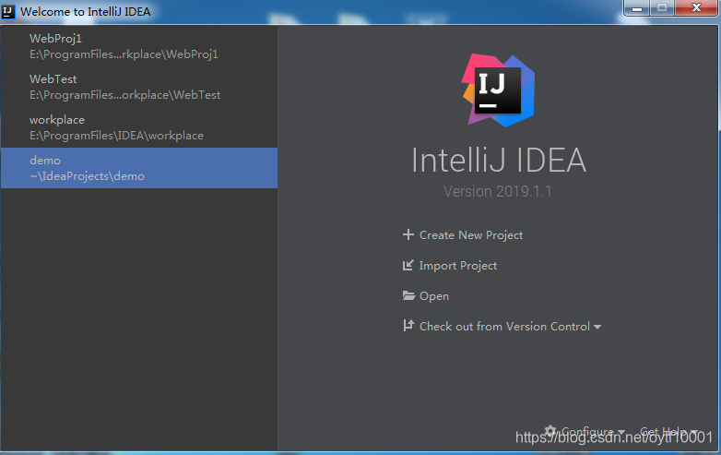Open recent project WebProj1
This screenshot has height=455, width=721.
(x=139, y=46)
